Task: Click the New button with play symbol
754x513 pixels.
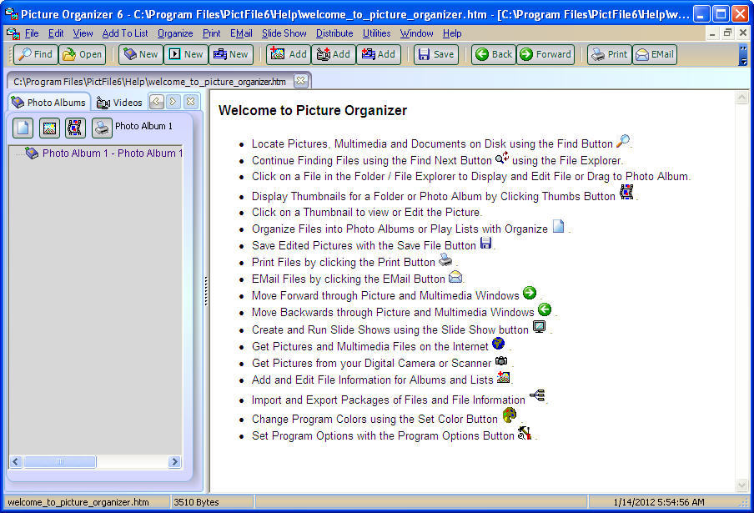Action: pyautogui.click(x=184, y=54)
